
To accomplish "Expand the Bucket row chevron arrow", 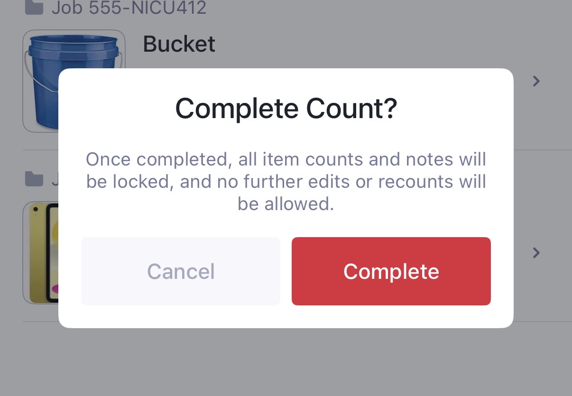I will click(536, 82).
